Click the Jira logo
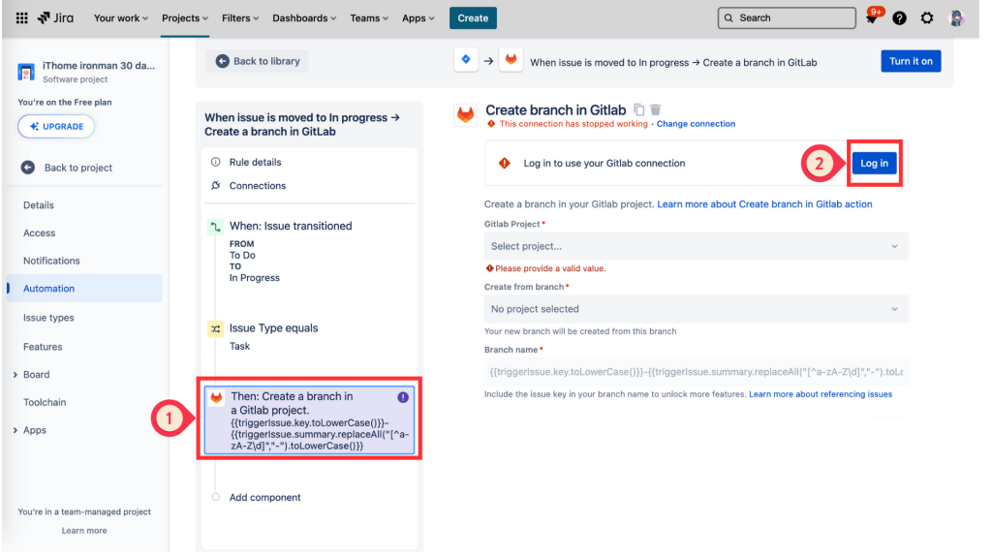 click(x=55, y=17)
